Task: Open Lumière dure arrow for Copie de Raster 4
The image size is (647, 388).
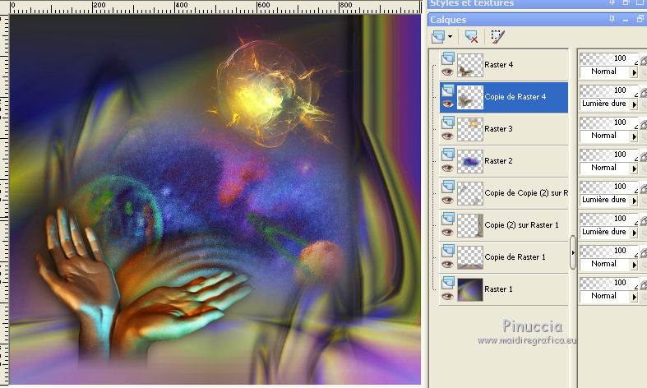Action: click(634, 105)
